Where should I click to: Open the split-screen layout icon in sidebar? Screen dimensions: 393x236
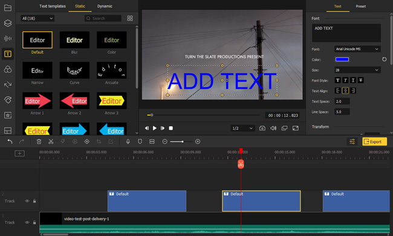coord(8,130)
